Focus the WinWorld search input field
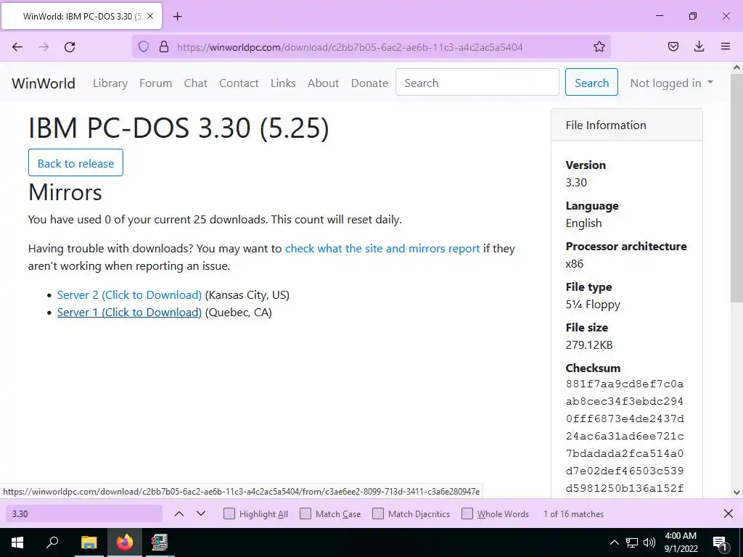The width and height of the screenshot is (743, 557). tap(477, 82)
